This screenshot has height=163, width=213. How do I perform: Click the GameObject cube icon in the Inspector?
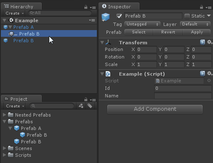tap(106, 17)
